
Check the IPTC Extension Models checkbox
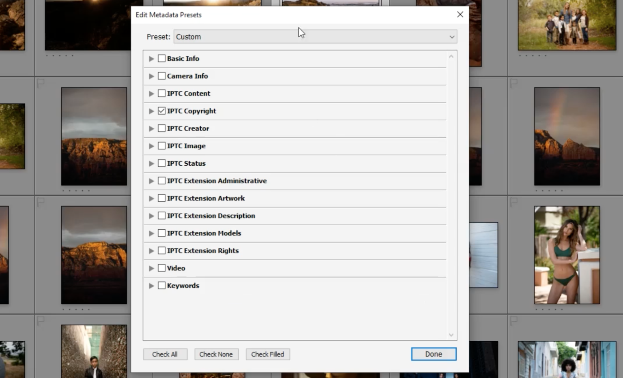pyautogui.click(x=161, y=233)
